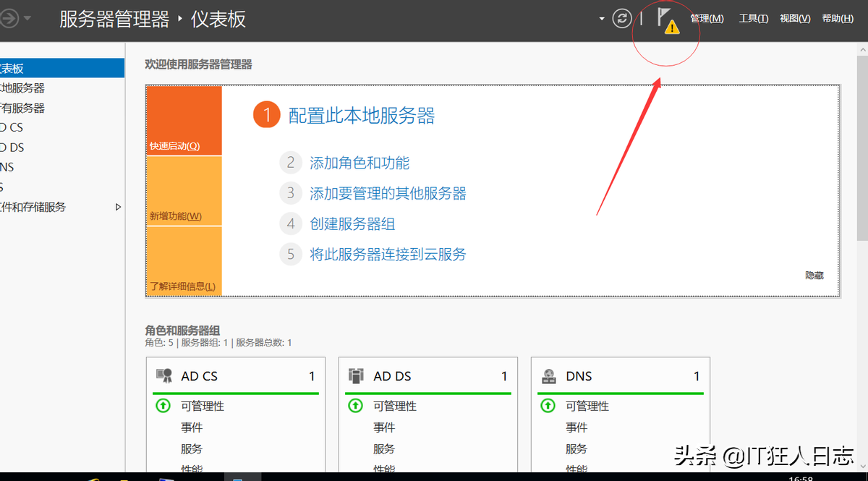Click the refresh dashboard icon
This screenshot has width=868, height=481.
(x=622, y=19)
